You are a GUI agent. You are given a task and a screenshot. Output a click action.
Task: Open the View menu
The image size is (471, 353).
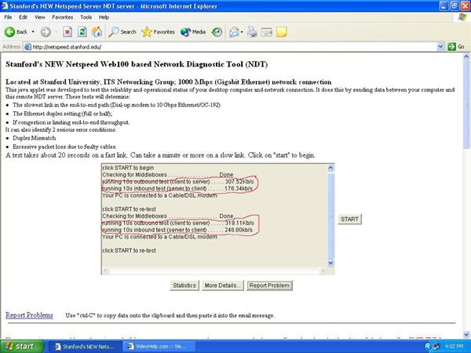point(40,17)
